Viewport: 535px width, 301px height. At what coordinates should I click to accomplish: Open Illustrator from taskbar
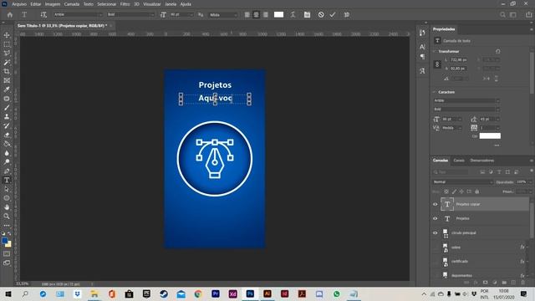click(x=267, y=293)
